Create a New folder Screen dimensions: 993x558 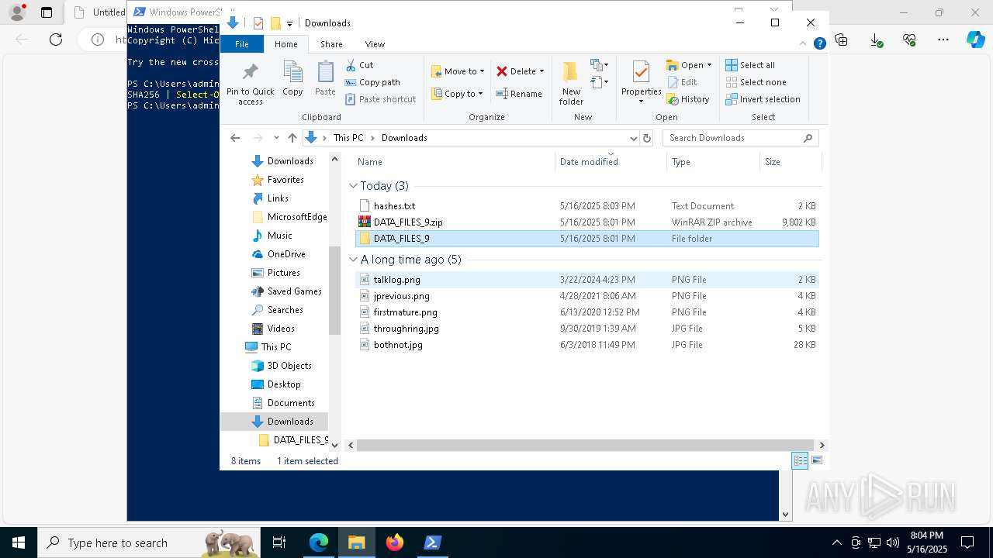[x=571, y=84]
